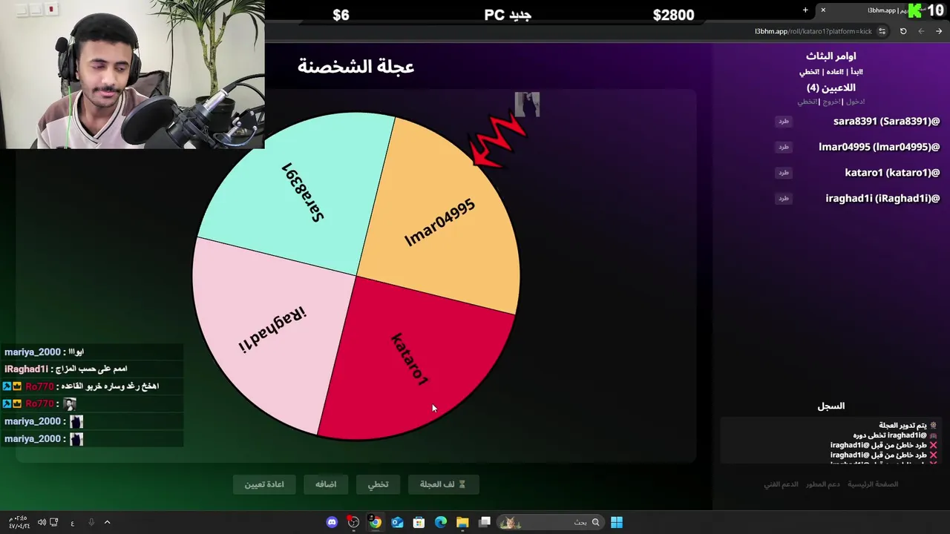Screen dimensions: 950x534
Task: Open volume control speaker icon in tray
Action: (x=42, y=522)
